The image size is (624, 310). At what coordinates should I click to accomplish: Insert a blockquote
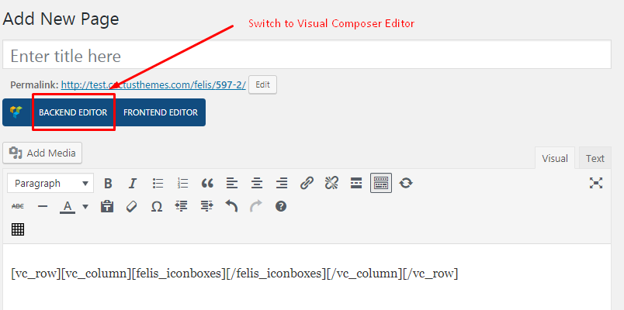tap(207, 184)
